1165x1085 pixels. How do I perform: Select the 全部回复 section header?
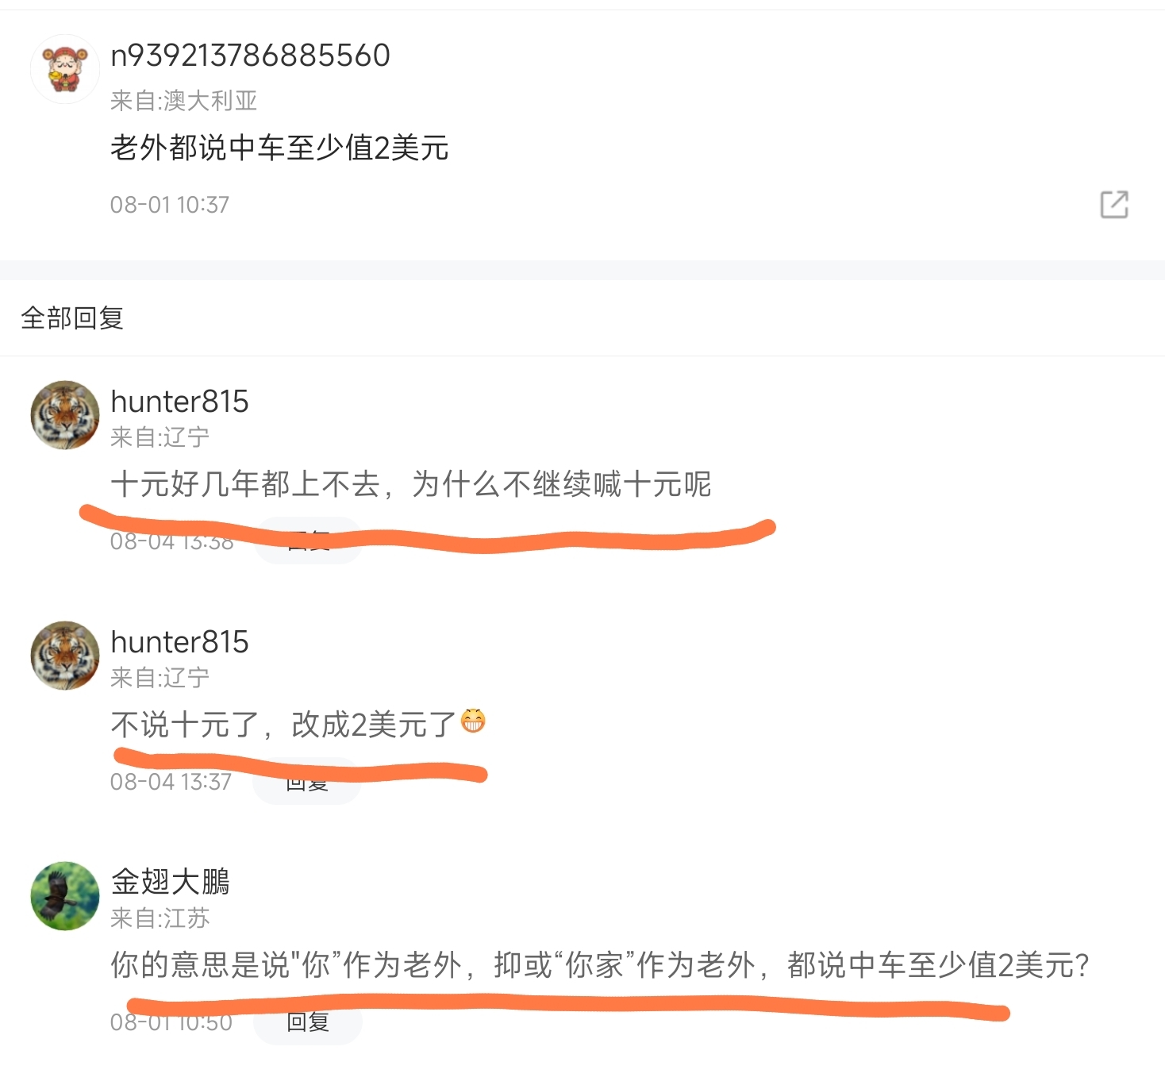pyautogui.click(x=72, y=318)
